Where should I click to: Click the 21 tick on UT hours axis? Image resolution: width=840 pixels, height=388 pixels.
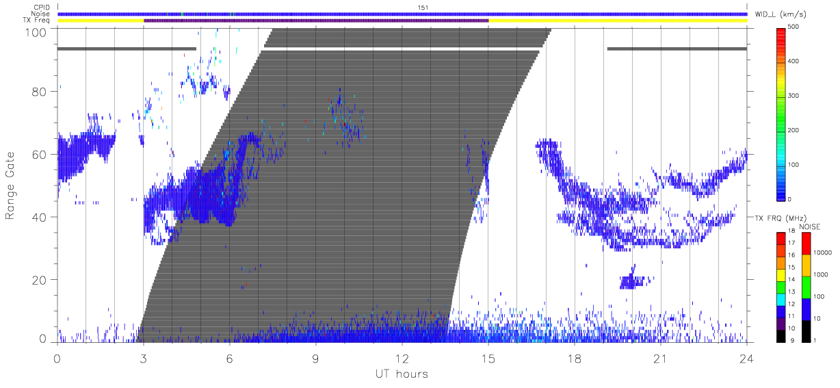[x=661, y=358]
